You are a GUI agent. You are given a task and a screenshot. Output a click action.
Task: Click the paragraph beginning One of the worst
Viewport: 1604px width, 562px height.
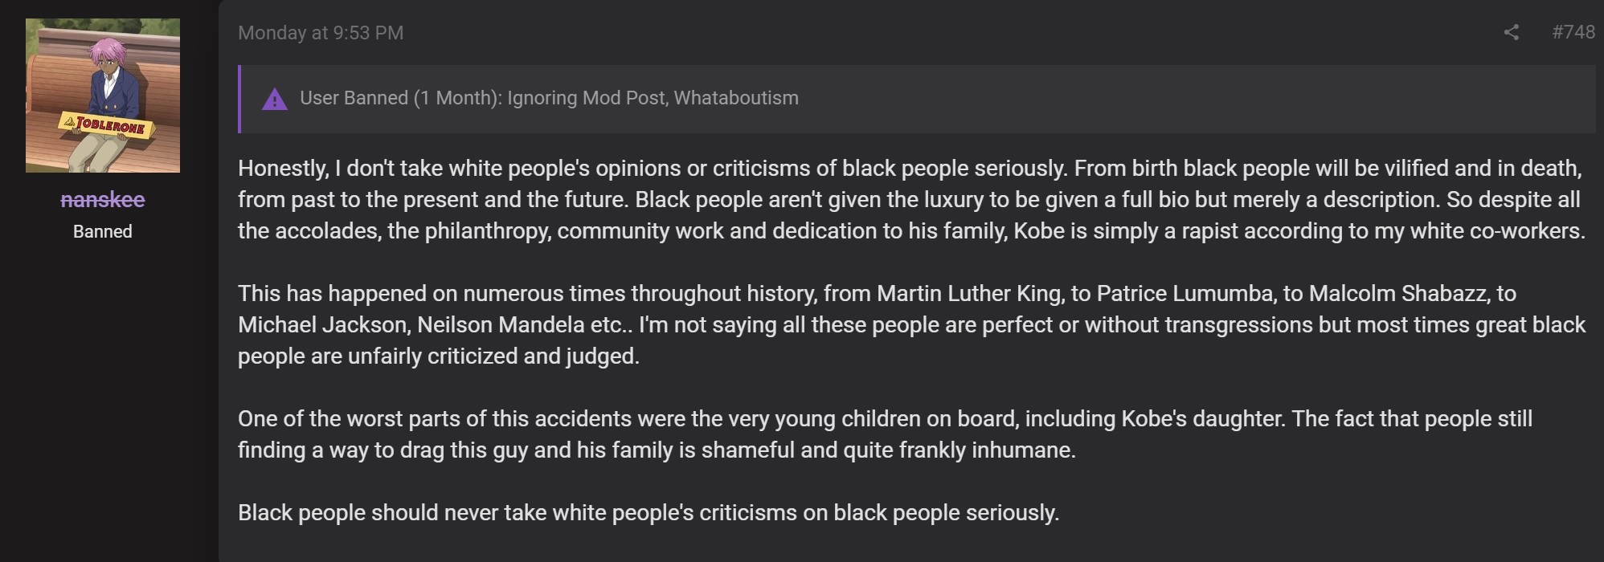[885, 434]
